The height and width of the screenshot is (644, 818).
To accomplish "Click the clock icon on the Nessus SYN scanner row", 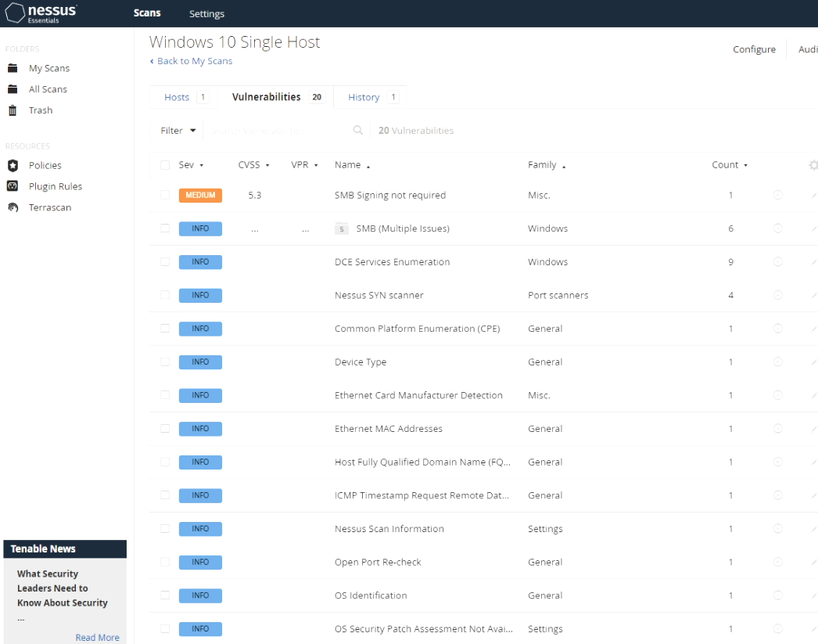I will click(777, 295).
